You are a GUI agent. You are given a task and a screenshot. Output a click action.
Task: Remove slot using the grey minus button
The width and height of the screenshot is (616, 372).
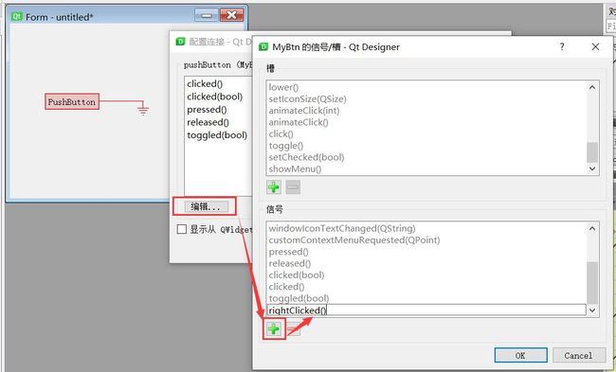(293, 187)
